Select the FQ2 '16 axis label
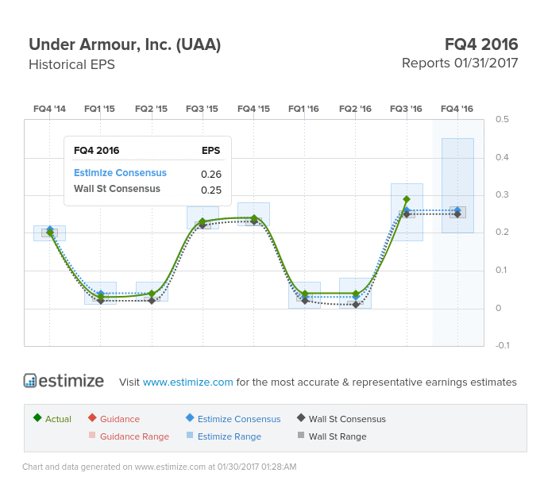 (355, 109)
